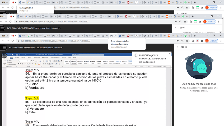Viewport: 224px width, 126px height.
Task: Switch to the Insertar ribbon tab
Action: click(x=17, y=57)
